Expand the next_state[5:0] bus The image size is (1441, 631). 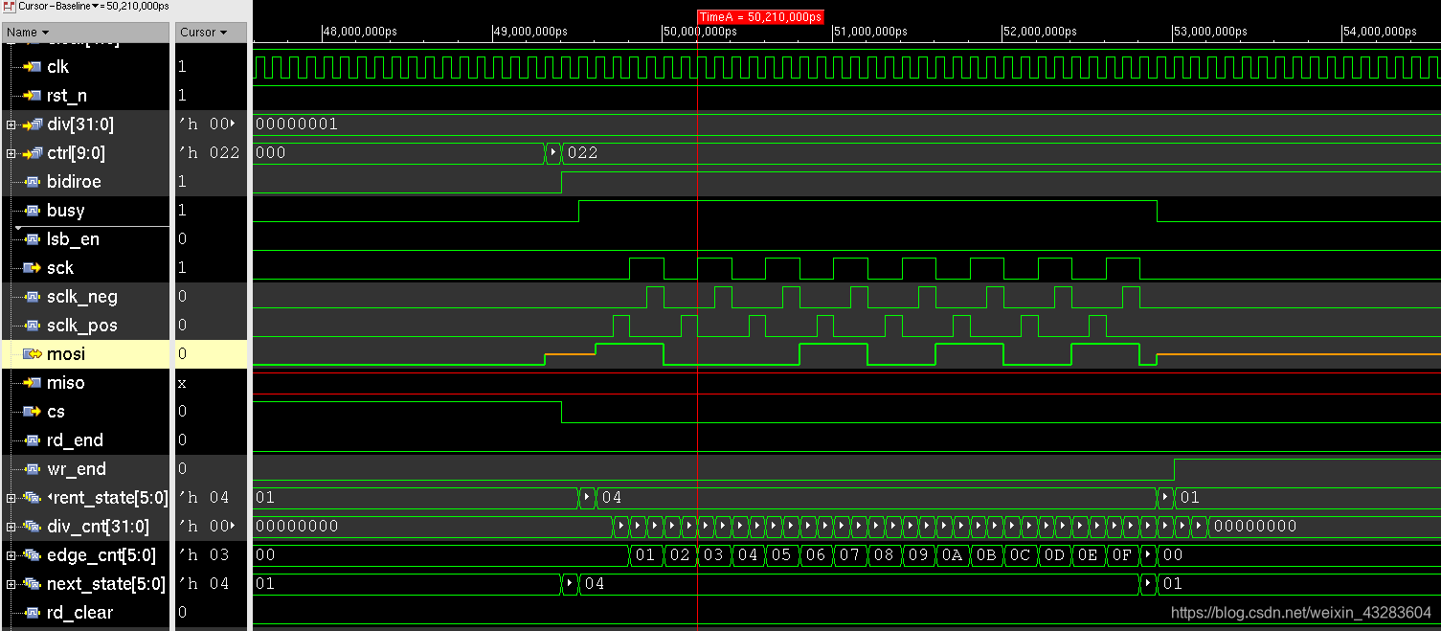tap(11, 584)
